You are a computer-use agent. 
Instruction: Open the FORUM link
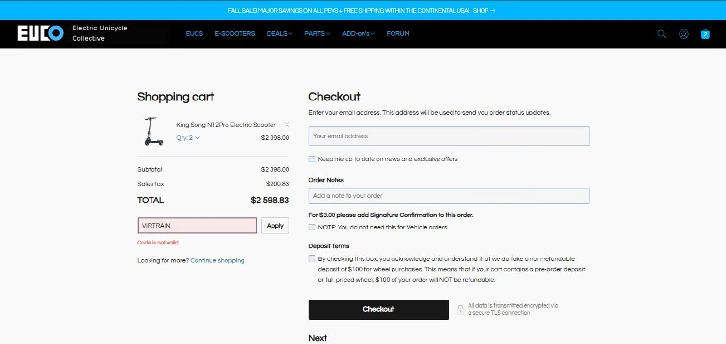[398, 34]
